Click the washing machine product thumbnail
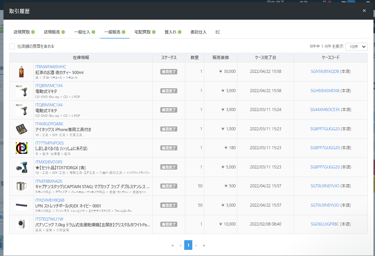Image resolution: width=375 pixels, height=256 pixels. click(22, 224)
